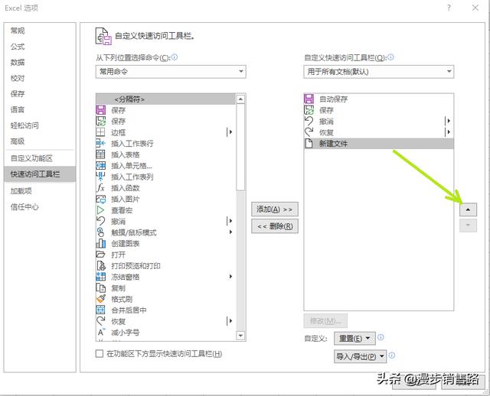
Task: Choose the 打印预览和打印 icon
Action: [x=100, y=265]
